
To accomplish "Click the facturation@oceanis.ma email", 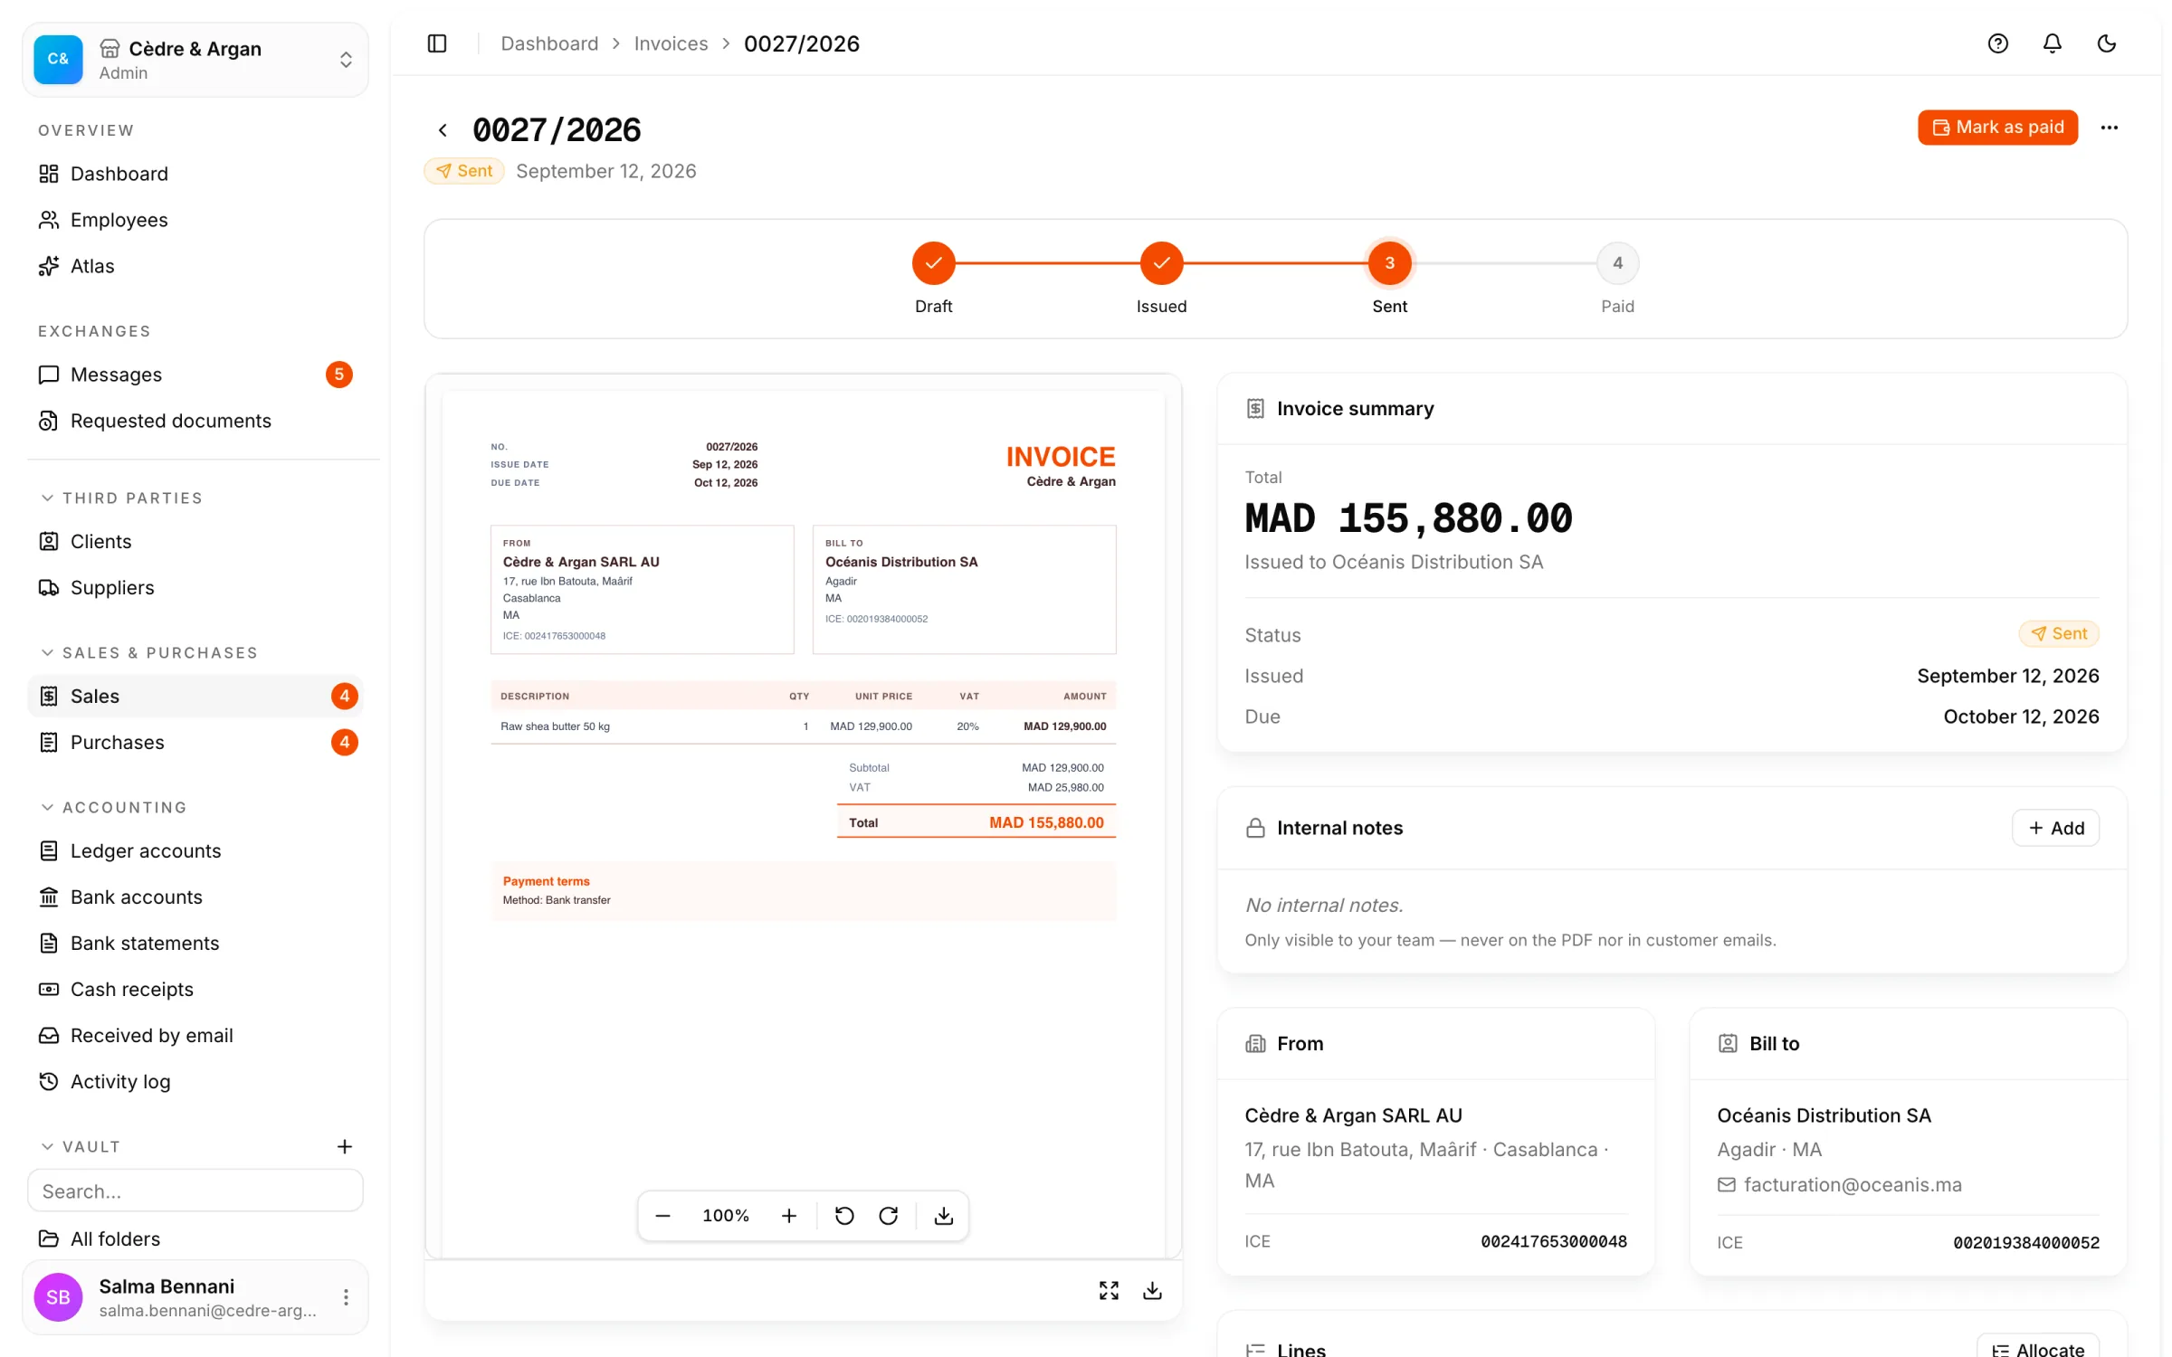I will [x=1852, y=1185].
